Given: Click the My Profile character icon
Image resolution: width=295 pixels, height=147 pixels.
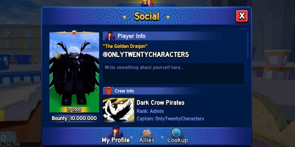Looking at the screenshot, I should click(x=115, y=132).
